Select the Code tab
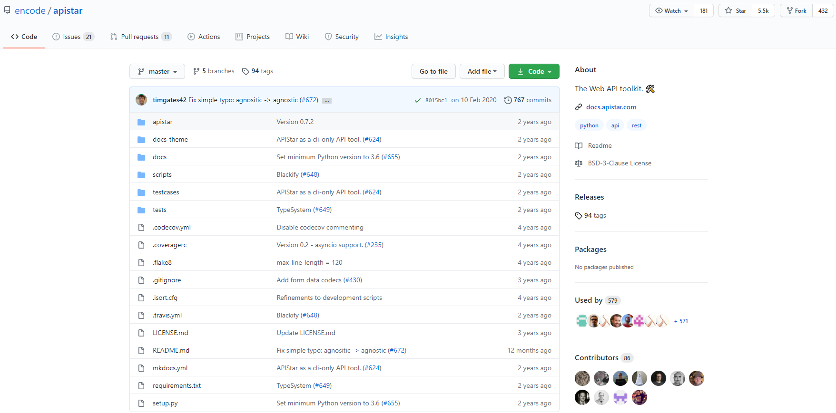This screenshot has width=836, height=413. click(24, 37)
